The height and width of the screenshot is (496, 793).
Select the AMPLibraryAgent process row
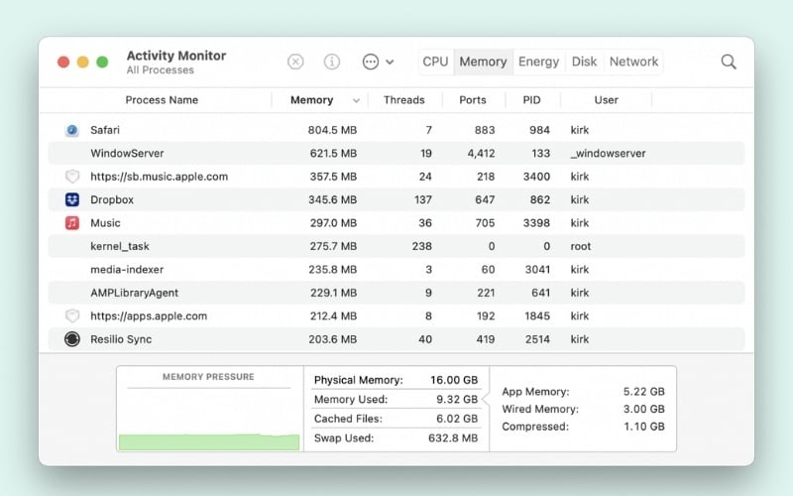(396, 293)
